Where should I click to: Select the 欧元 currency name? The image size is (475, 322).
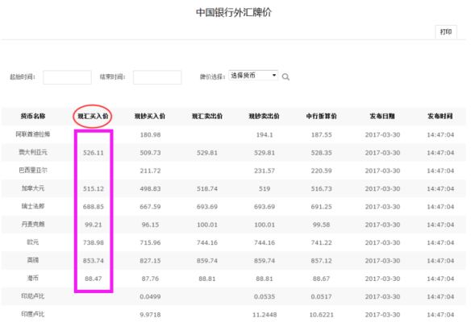point(33,242)
